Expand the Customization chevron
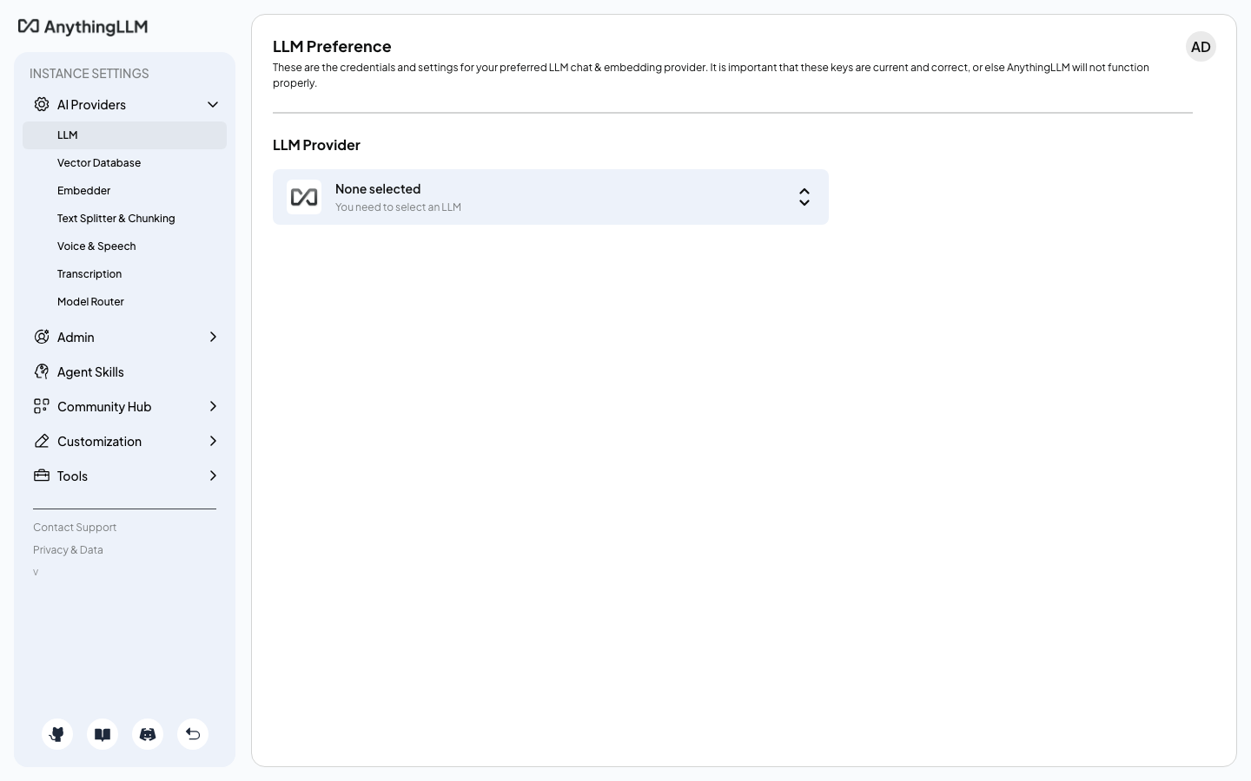This screenshot has height=781, width=1251. 213,441
